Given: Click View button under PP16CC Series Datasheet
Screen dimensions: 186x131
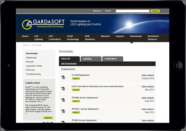Looking at the screenshot, I should coord(76,113).
